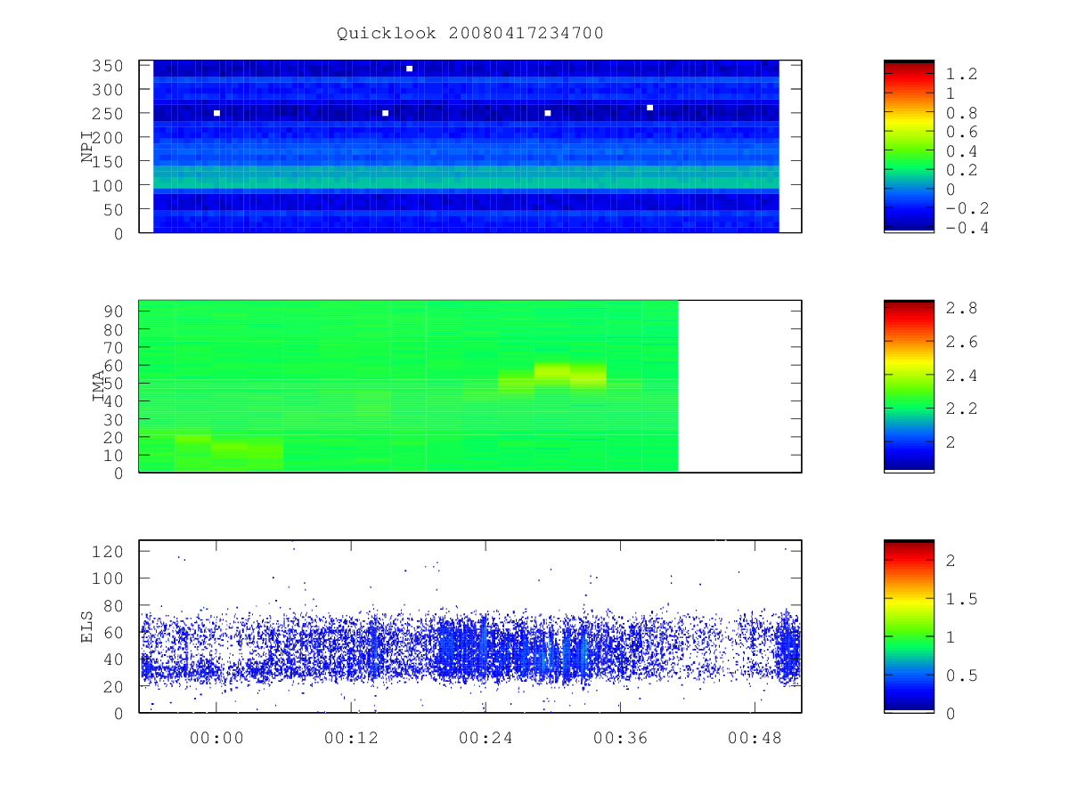Click the 00:12 time axis label
The width and height of the screenshot is (1069, 801).
point(350,738)
